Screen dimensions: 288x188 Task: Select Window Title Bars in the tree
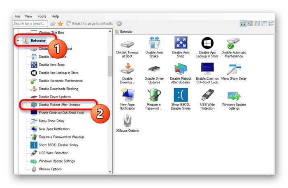pyautogui.click(x=51, y=32)
